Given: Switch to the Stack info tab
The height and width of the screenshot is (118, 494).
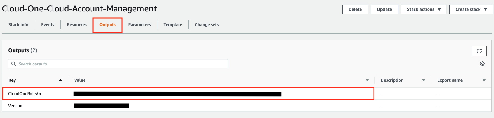Looking at the screenshot, I should (18, 25).
